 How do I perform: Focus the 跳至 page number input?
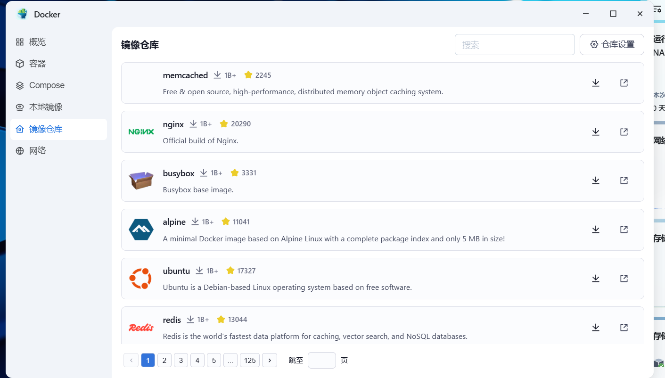tap(322, 360)
